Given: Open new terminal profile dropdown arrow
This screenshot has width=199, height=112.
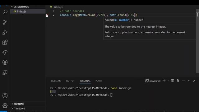Looking at the screenshot, I should [x=168, y=81].
